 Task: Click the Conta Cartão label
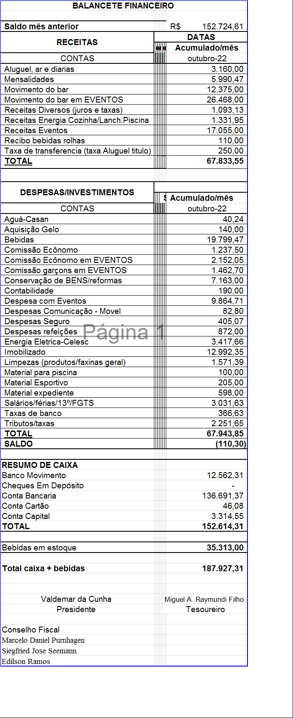click(x=26, y=506)
